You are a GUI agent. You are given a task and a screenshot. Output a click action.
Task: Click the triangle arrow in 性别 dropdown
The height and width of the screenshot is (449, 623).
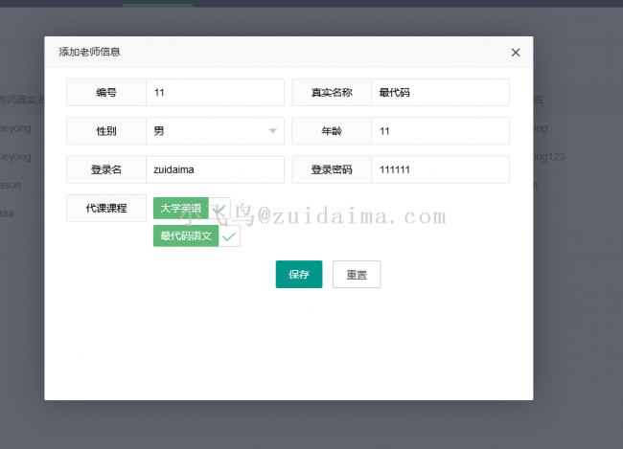click(x=272, y=131)
